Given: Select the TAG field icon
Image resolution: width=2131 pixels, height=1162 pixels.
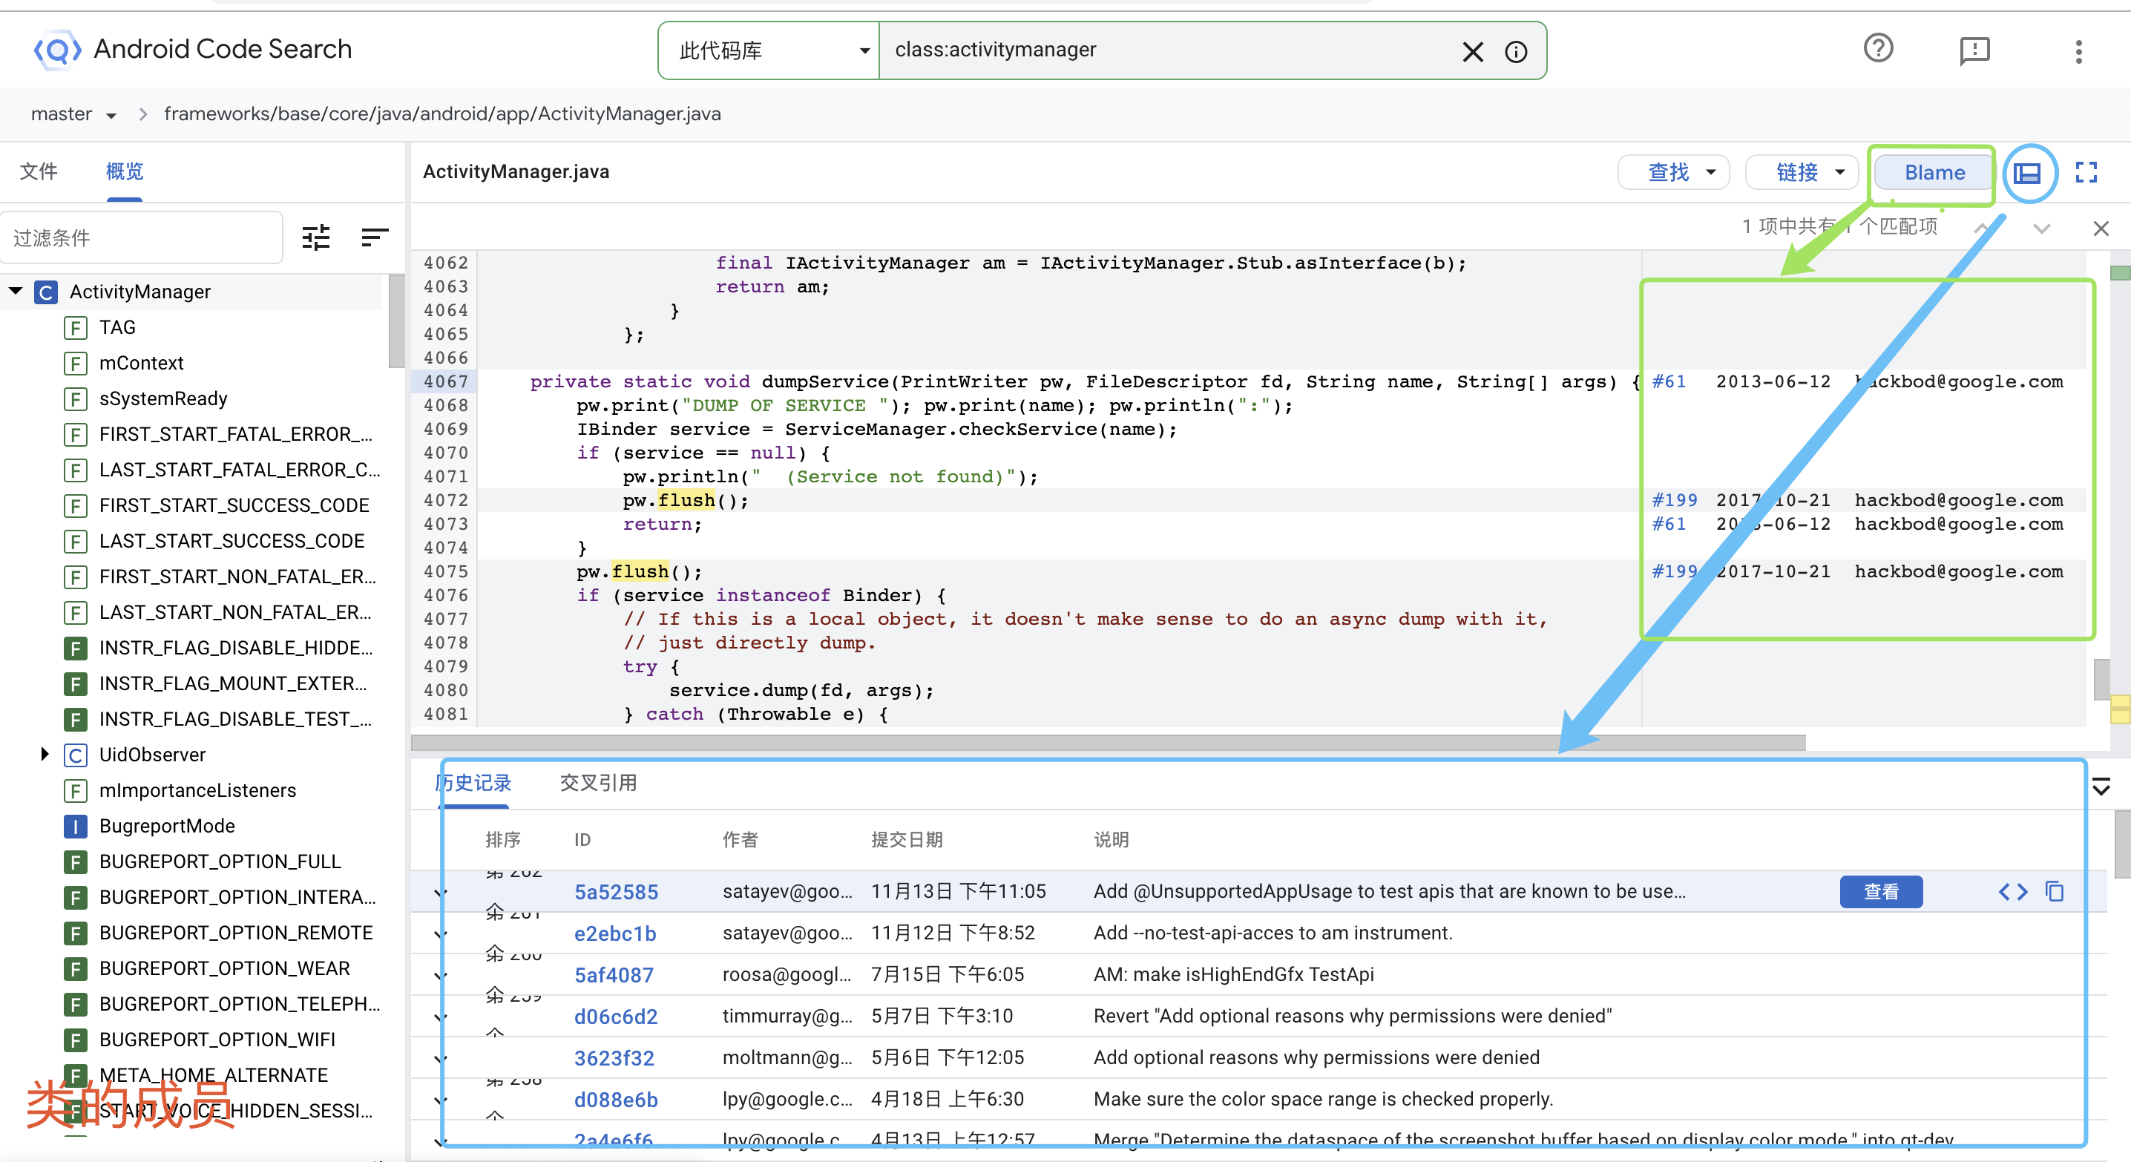Looking at the screenshot, I should 75,327.
